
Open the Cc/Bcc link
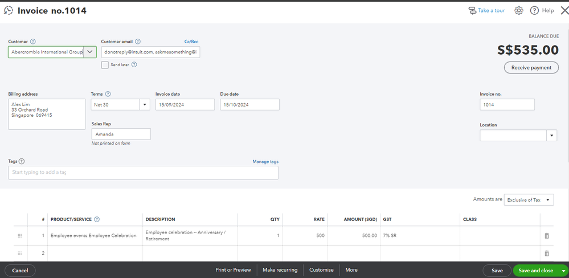click(191, 42)
